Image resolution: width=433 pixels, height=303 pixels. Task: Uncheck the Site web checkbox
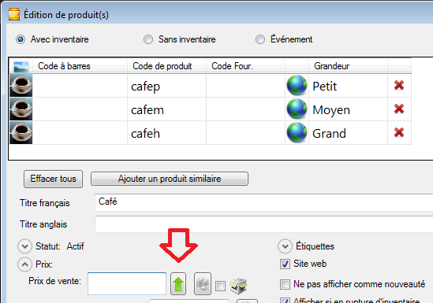[285, 264]
